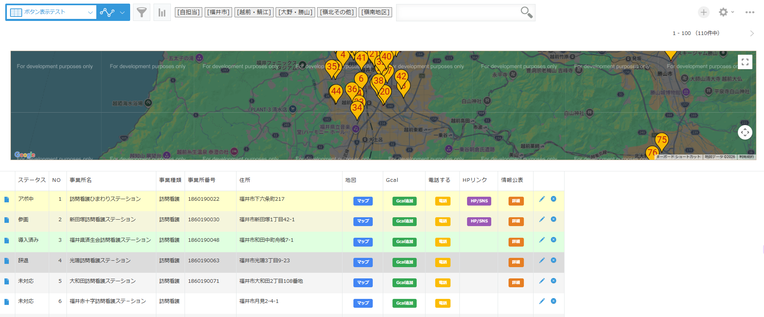This screenshot has height=317, width=764.
Task: Open the filter funnel icon
Action: pyautogui.click(x=141, y=12)
